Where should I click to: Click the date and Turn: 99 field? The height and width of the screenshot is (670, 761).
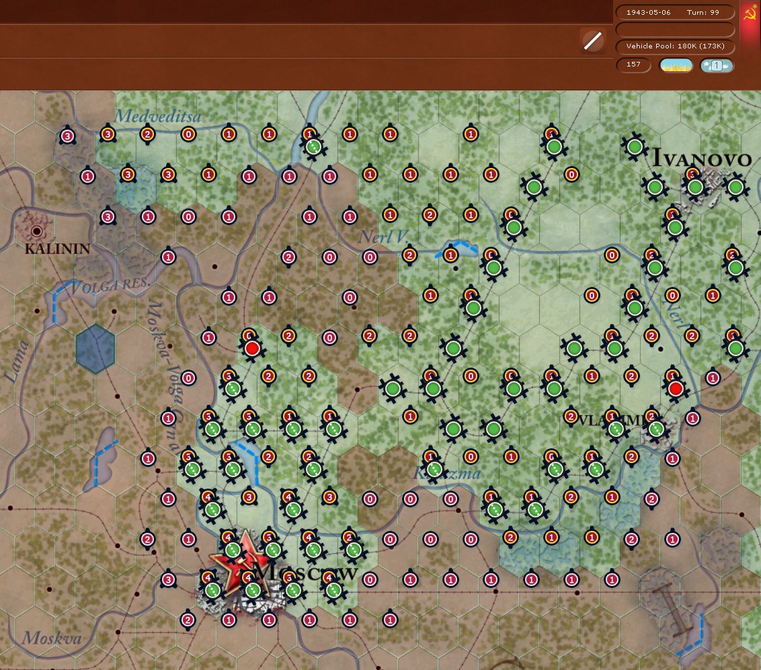(674, 12)
